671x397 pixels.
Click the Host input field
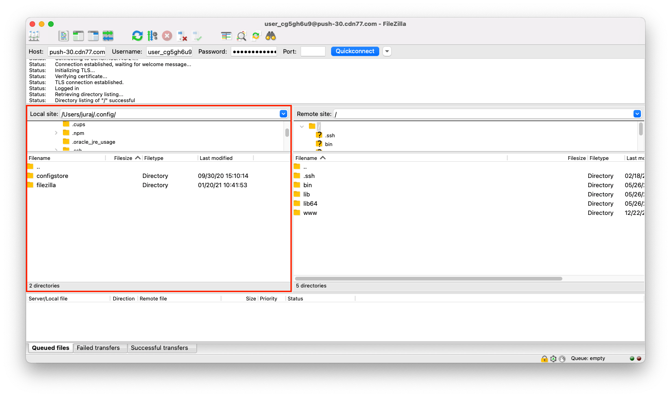(x=77, y=51)
